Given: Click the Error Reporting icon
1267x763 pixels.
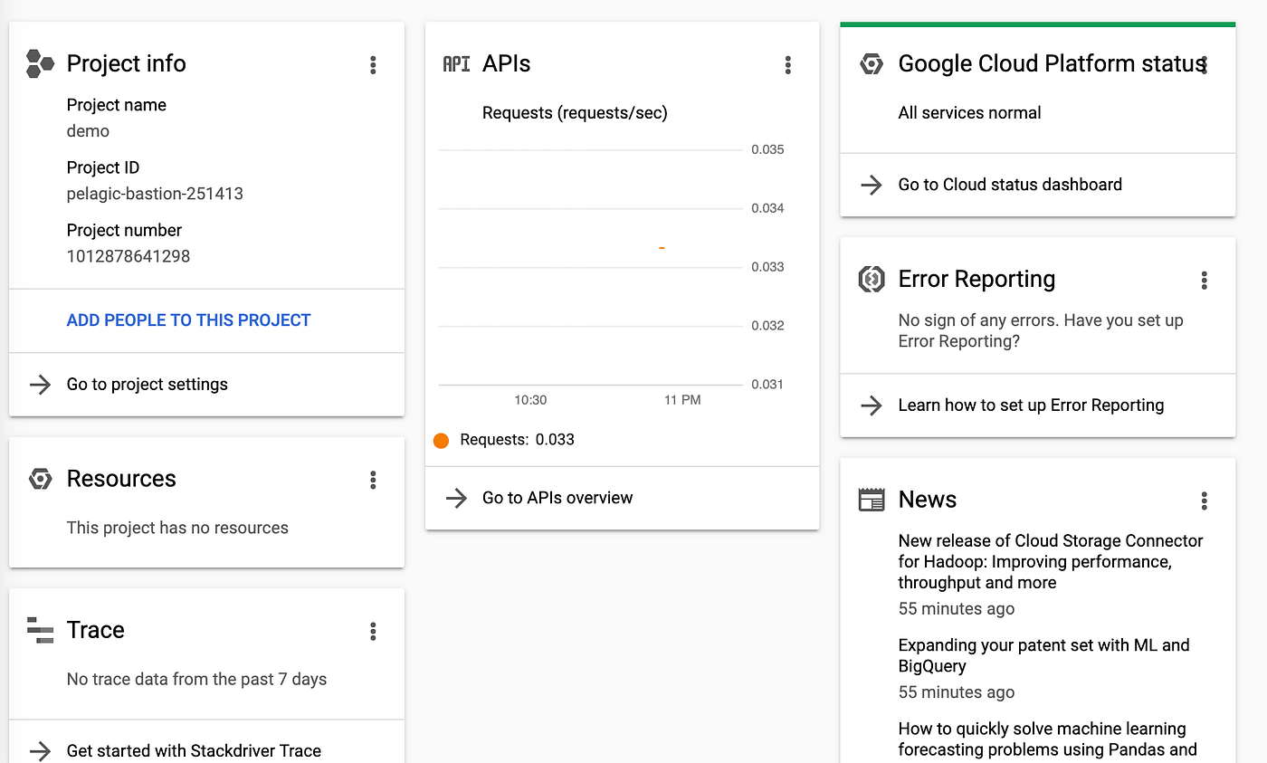Looking at the screenshot, I should pyautogui.click(x=871, y=280).
